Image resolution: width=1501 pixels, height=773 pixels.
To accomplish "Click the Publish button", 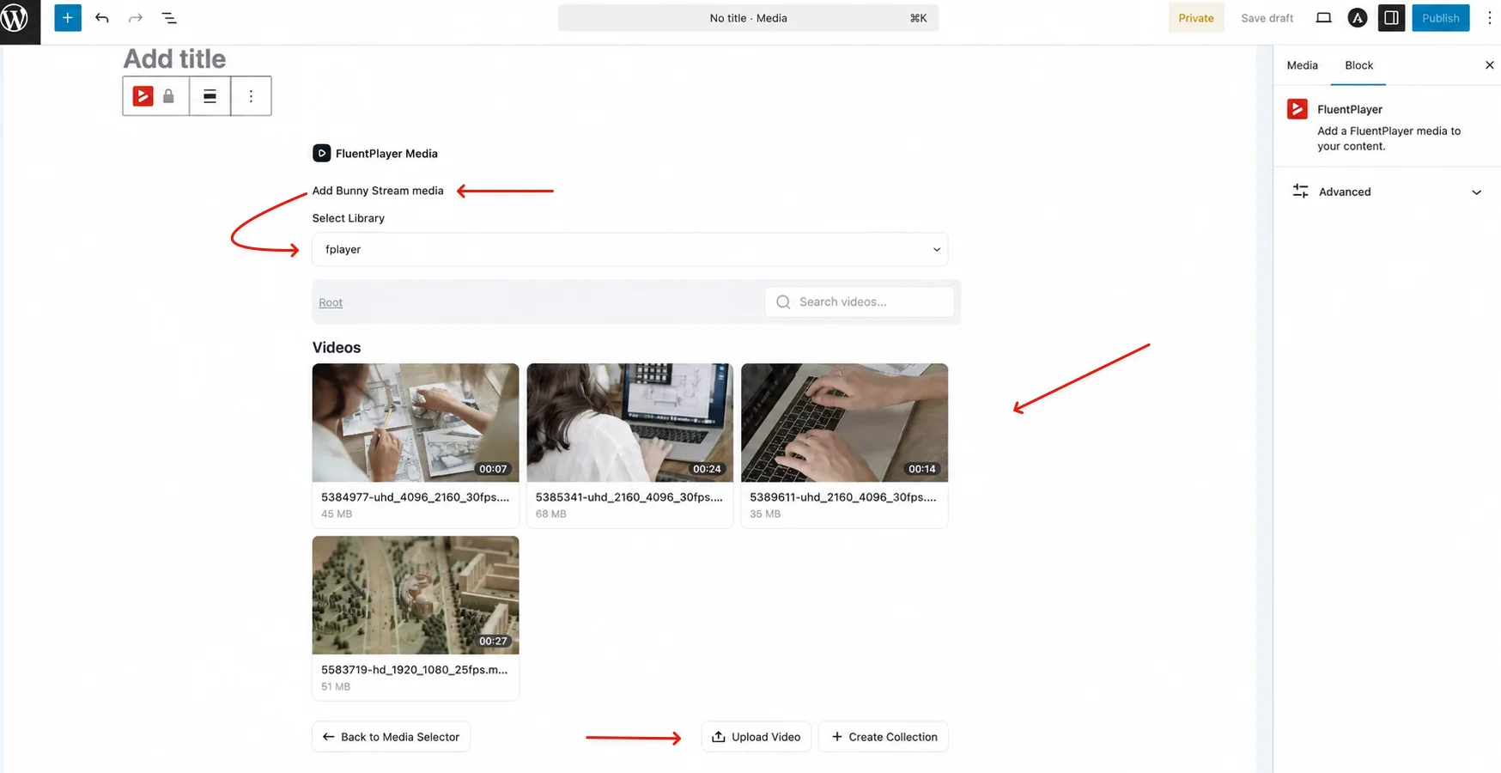I will click(x=1441, y=18).
